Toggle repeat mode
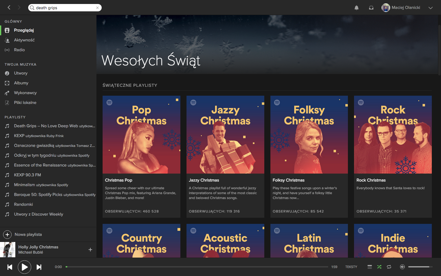441x276 pixels. click(x=389, y=267)
